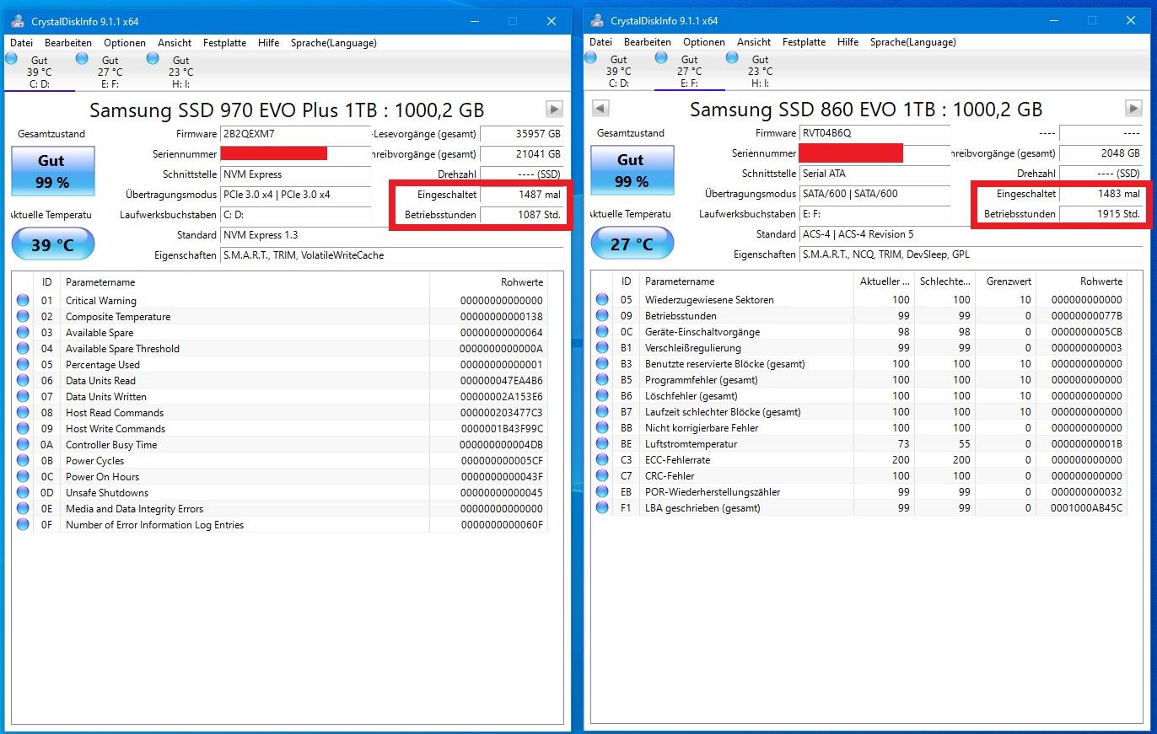This screenshot has width=1157, height=734.
Task: Click CrystalDiskInfo app icon in left title bar
Action: click(17, 20)
